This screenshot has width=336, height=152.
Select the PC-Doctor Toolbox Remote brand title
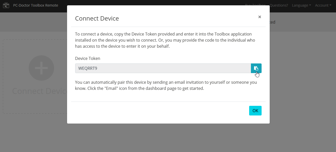click(x=36, y=5)
